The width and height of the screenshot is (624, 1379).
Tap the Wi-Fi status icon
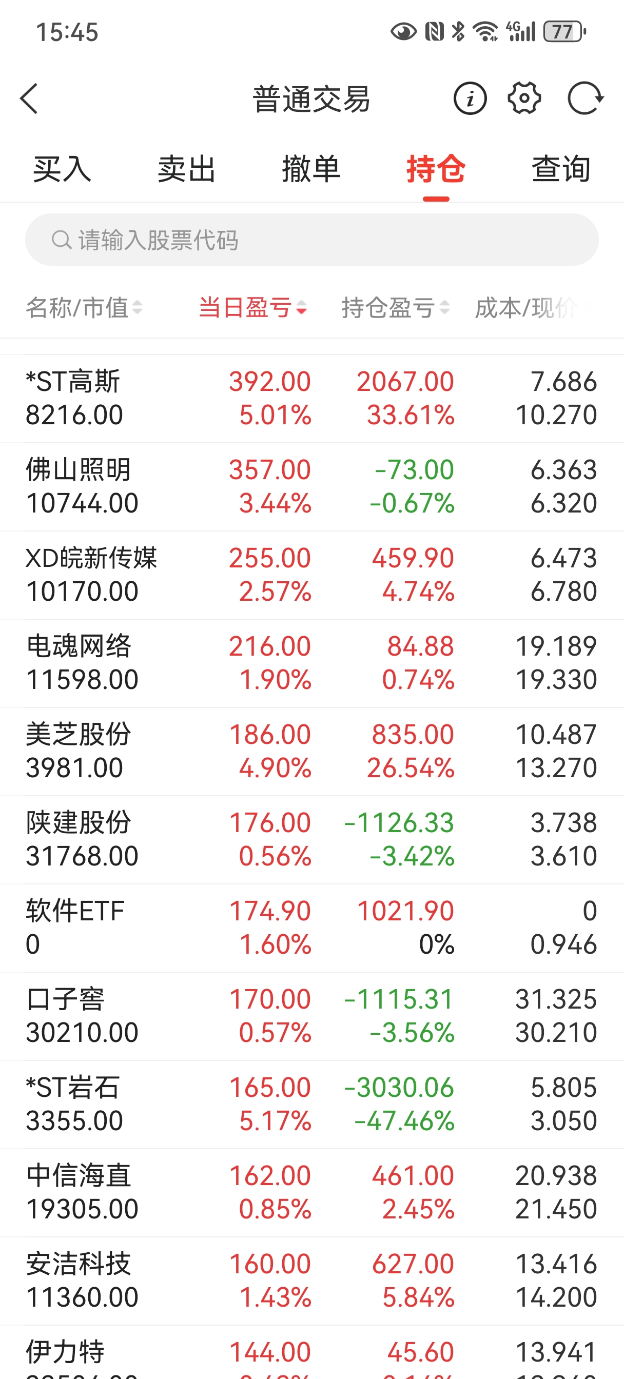click(x=486, y=32)
